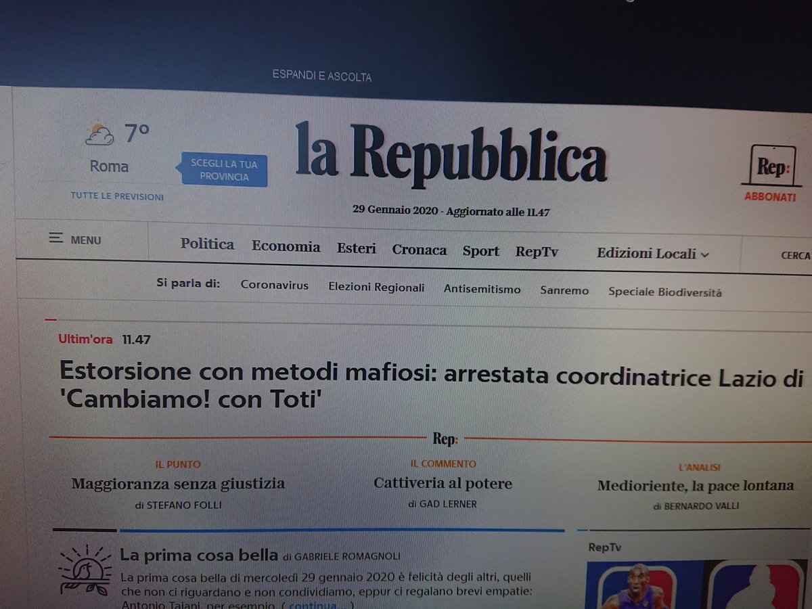Open Medioriente, la pace lontana analysis

pos(696,486)
